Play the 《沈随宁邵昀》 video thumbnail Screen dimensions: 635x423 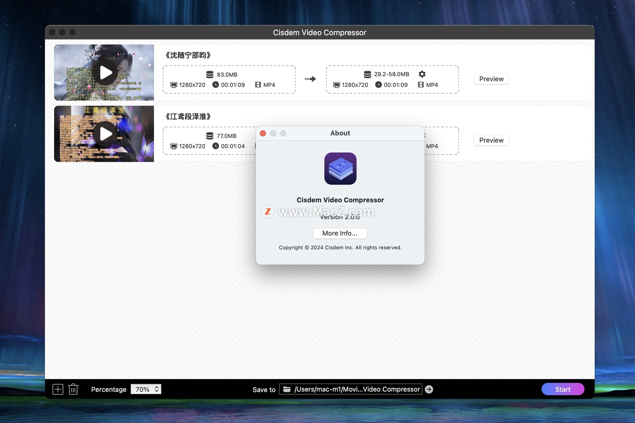(x=106, y=73)
